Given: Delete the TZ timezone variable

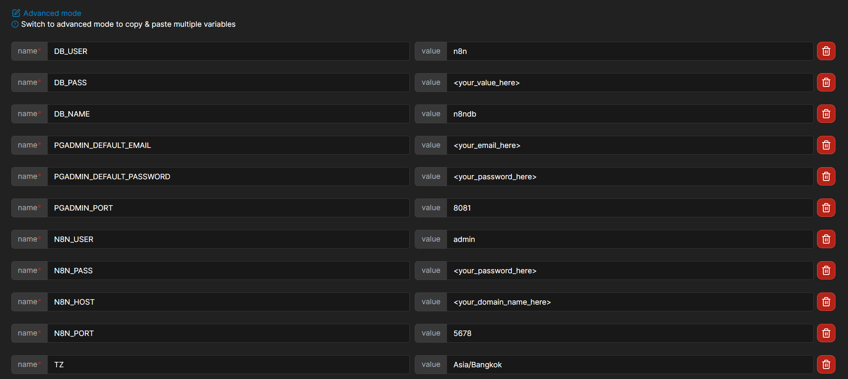Looking at the screenshot, I should tap(826, 364).
